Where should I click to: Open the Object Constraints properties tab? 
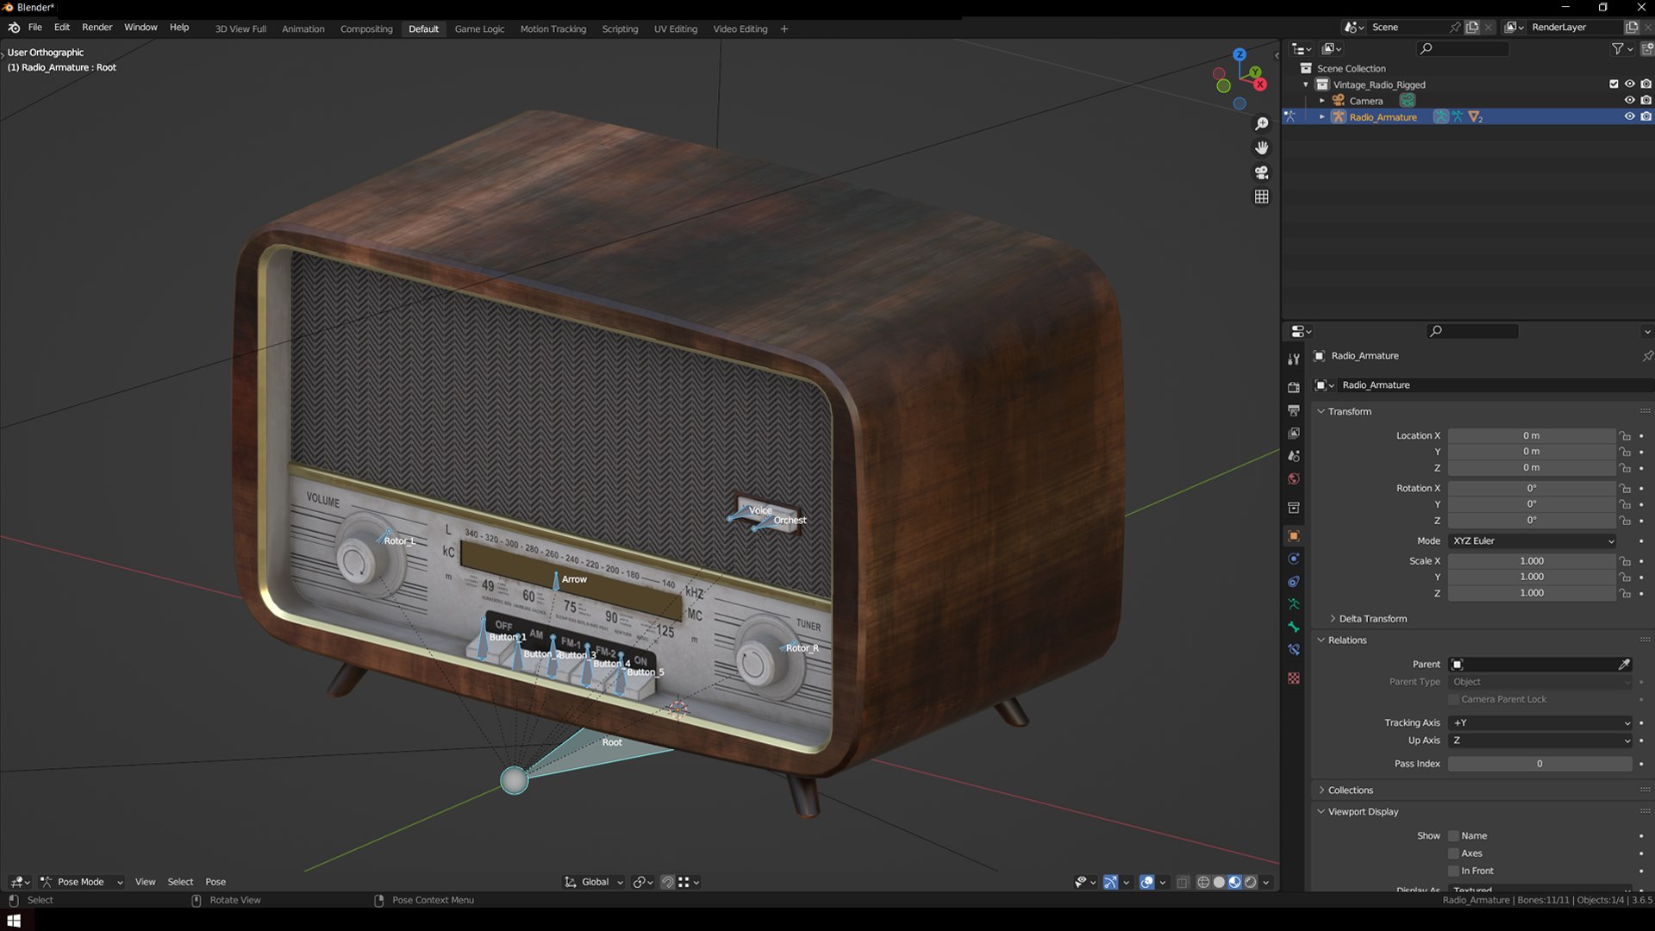1293,582
